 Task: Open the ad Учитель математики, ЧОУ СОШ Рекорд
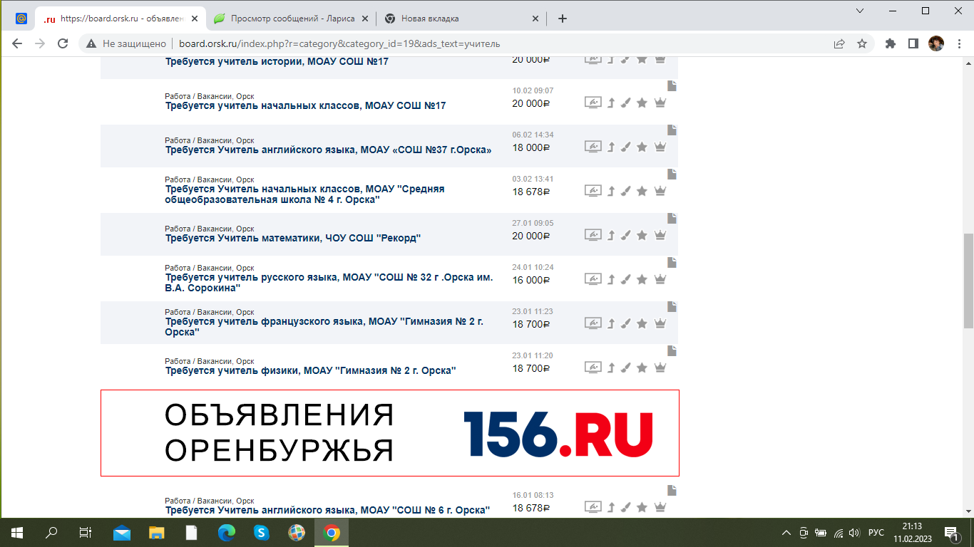(293, 238)
